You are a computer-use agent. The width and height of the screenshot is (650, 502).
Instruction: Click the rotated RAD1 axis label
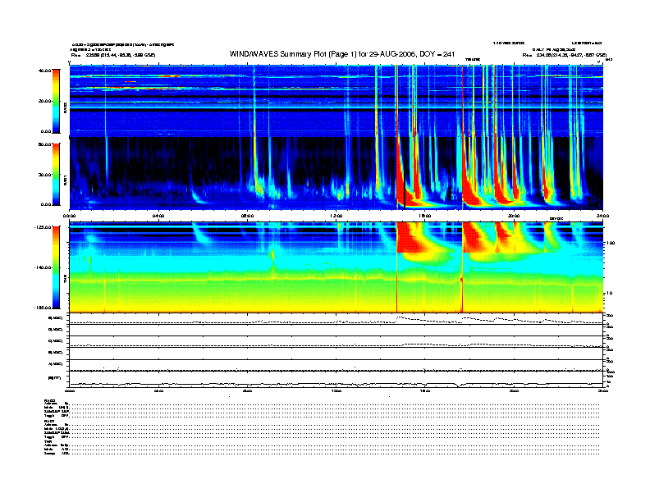(x=65, y=180)
